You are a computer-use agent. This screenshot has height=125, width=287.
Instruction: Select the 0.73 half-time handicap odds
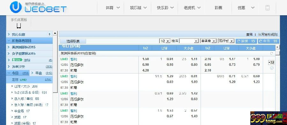click(x=232, y=65)
